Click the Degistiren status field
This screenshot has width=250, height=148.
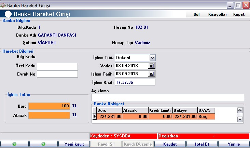(x=204, y=136)
